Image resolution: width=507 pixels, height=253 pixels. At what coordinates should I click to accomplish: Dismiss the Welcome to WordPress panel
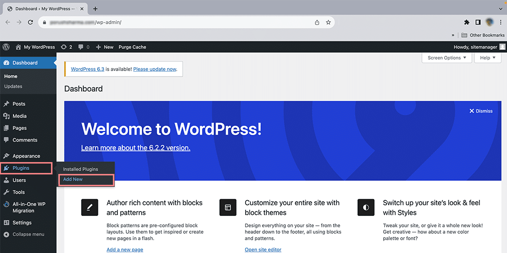click(x=481, y=111)
